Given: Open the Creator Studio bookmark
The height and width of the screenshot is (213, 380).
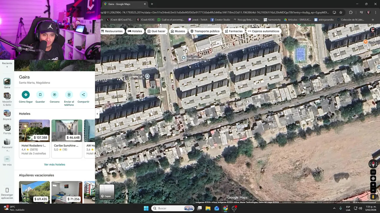Looking at the screenshot, I should (x=220, y=20).
